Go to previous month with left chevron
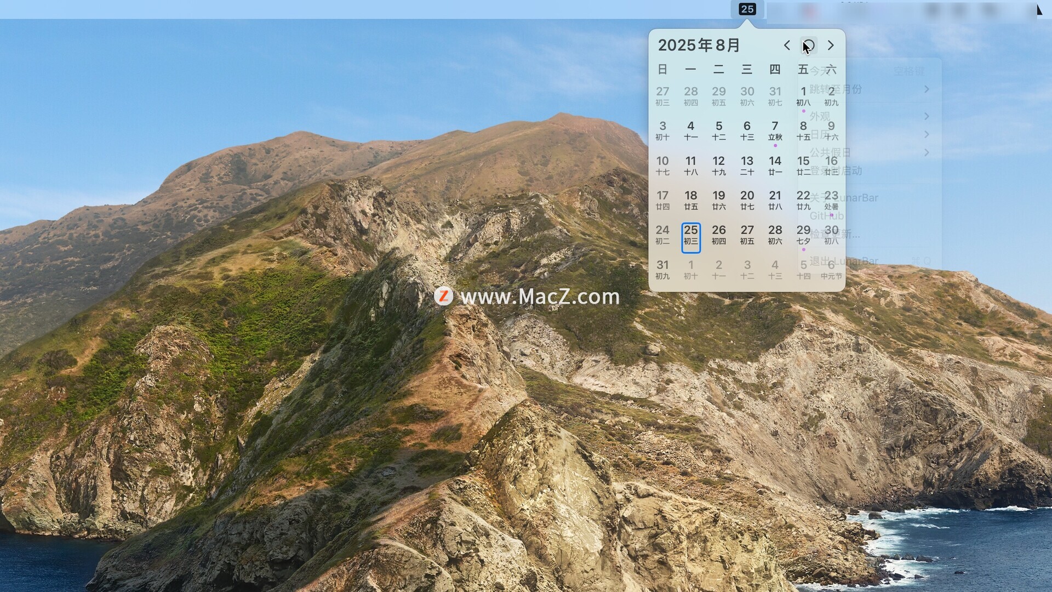The image size is (1052, 592). [x=787, y=45]
